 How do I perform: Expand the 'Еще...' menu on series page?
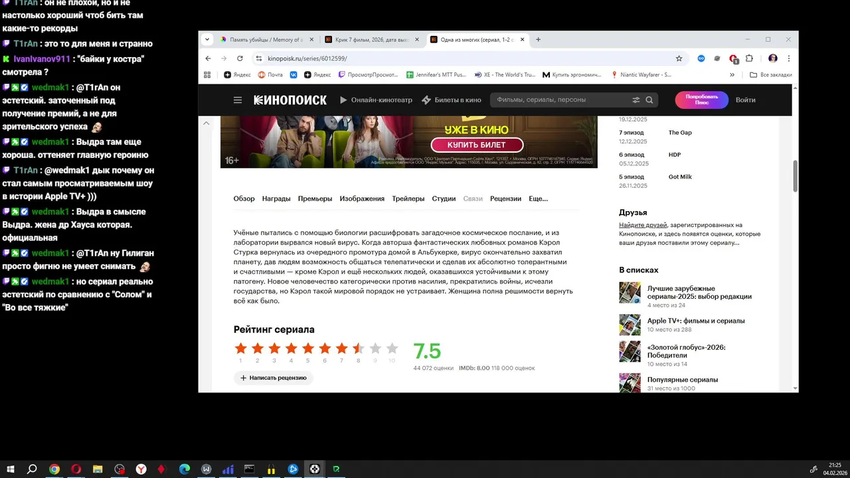538,199
